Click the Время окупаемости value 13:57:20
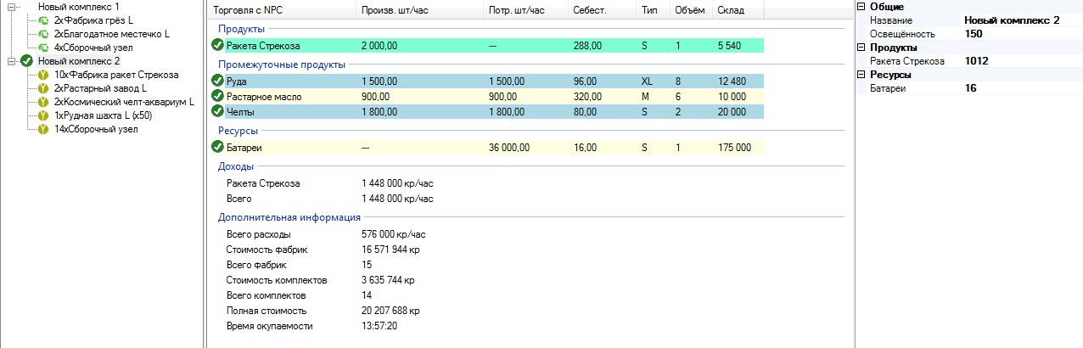1083x348 pixels. tap(379, 326)
